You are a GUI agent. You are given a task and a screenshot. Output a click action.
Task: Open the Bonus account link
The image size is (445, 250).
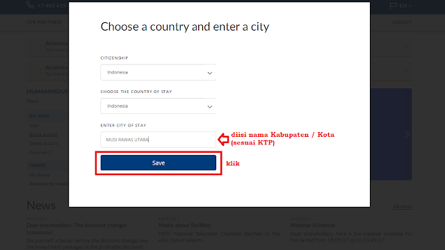click(43, 134)
